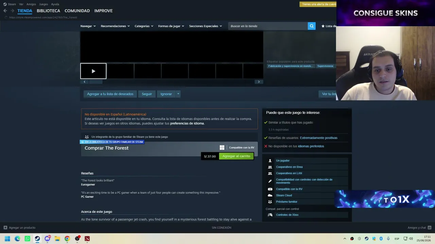Viewport: 435px width, 244px height.
Task: Open the idiomas preferidos link
Action: 311,146
